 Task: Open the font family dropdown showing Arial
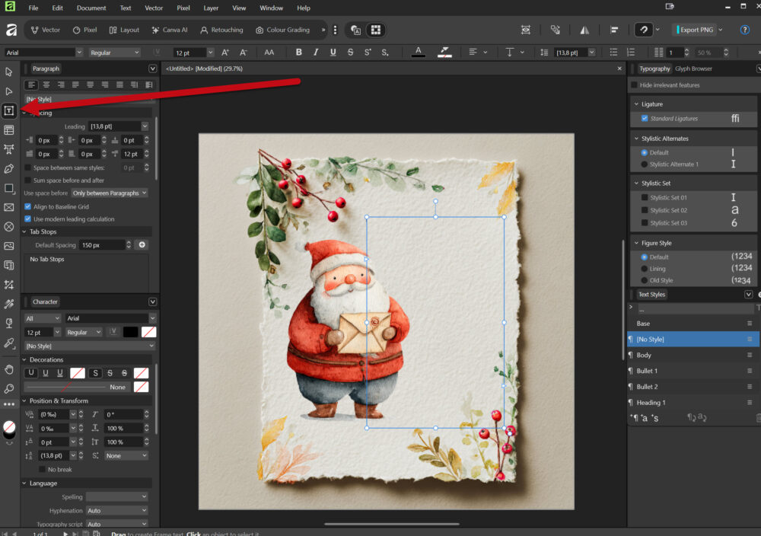(x=43, y=53)
